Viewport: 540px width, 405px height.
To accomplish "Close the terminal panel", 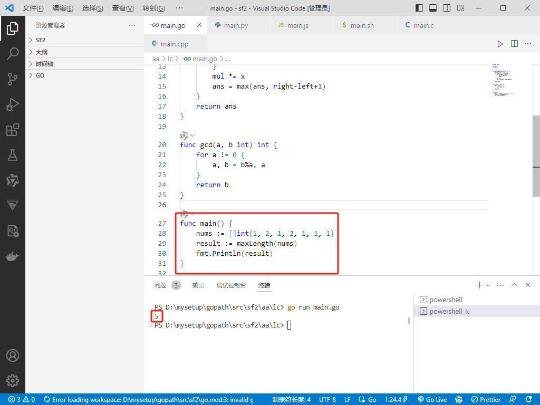I will (528, 285).
